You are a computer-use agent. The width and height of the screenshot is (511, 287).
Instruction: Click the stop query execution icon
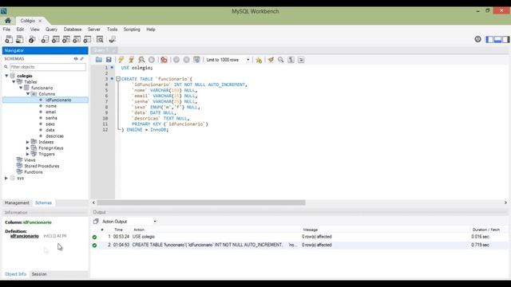152,60
